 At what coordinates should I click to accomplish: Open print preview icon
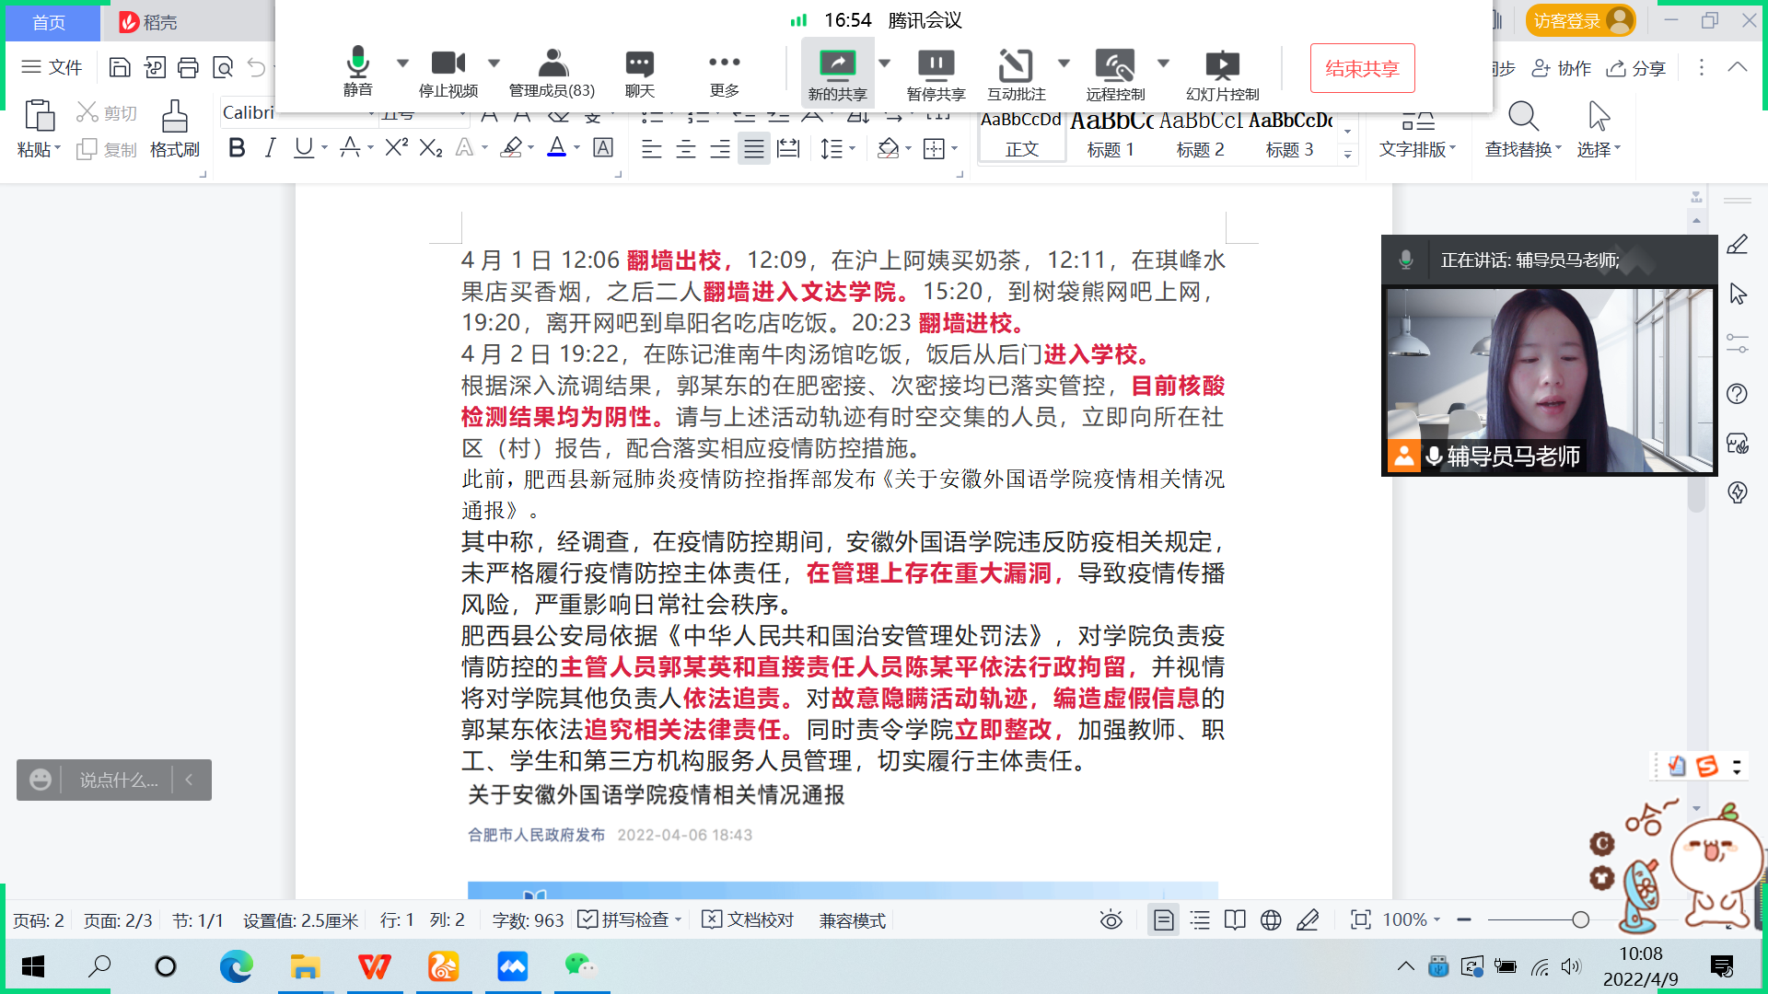tap(222, 67)
